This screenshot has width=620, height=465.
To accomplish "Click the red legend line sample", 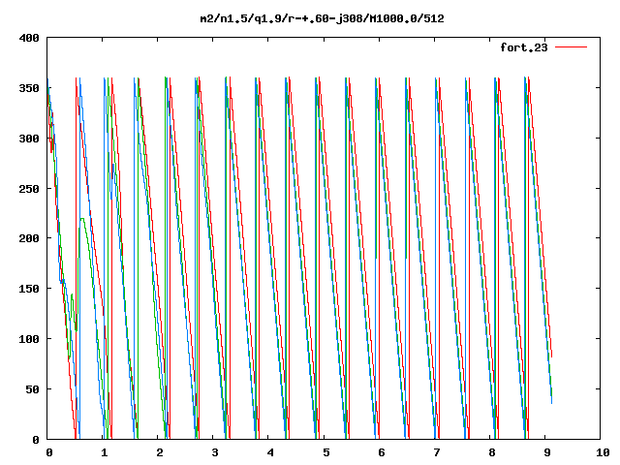I will coord(571,47).
